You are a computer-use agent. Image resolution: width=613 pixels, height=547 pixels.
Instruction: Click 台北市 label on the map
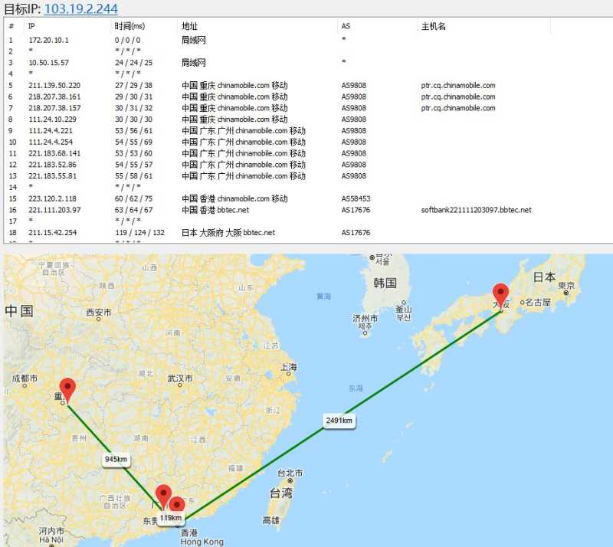pos(290,473)
